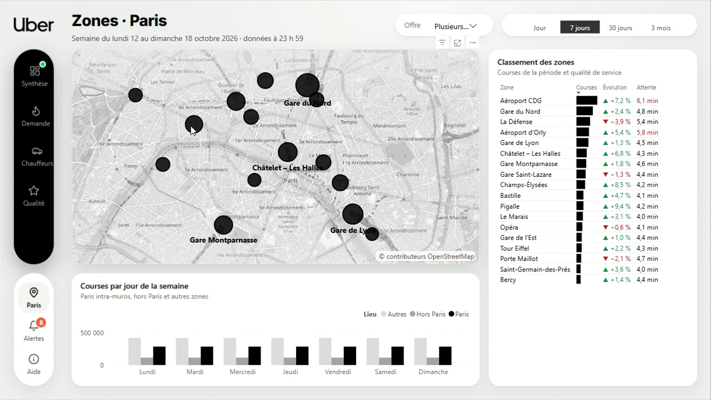Viewport: 711px width, 400px height.
Task: Click the Paris legend item in the chart
Action: point(458,314)
